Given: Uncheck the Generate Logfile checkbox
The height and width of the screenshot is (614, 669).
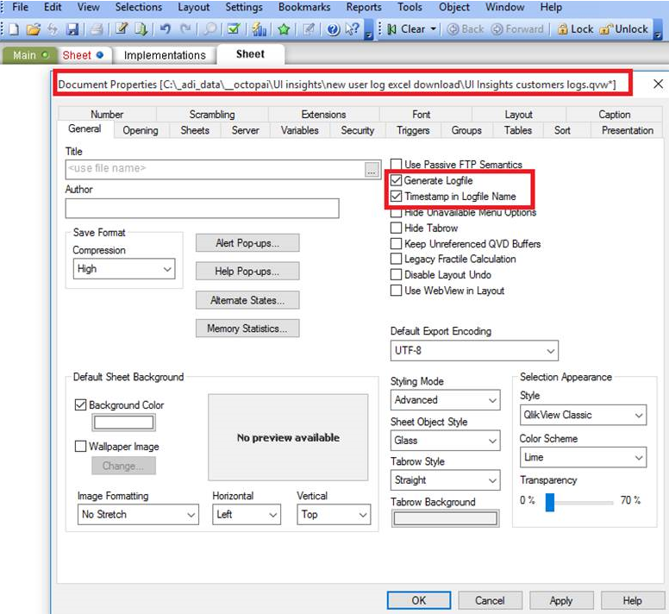Looking at the screenshot, I should (x=397, y=181).
